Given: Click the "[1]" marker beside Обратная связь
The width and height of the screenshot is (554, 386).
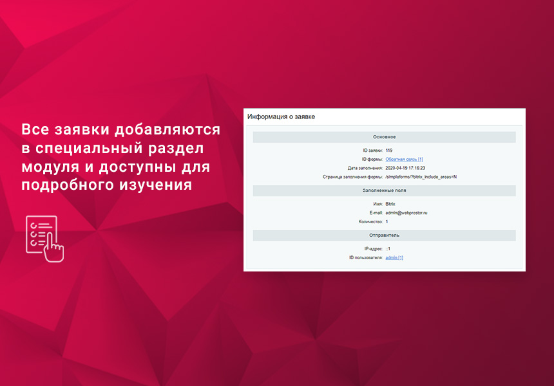Looking at the screenshot, I should pos(420,158).
